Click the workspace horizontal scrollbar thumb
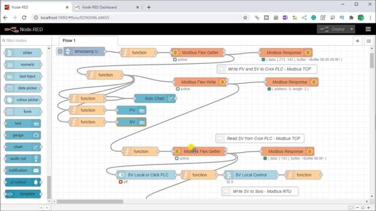 [90, 202]
